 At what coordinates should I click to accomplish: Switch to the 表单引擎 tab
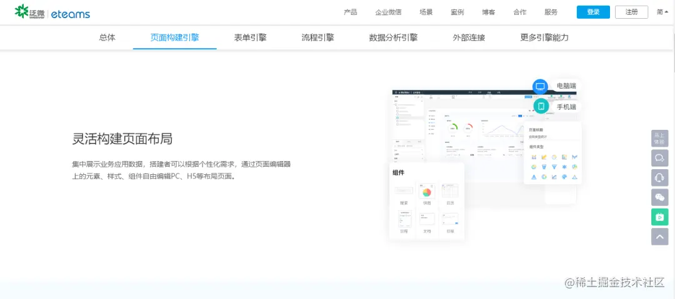click(x=250, y=37)
